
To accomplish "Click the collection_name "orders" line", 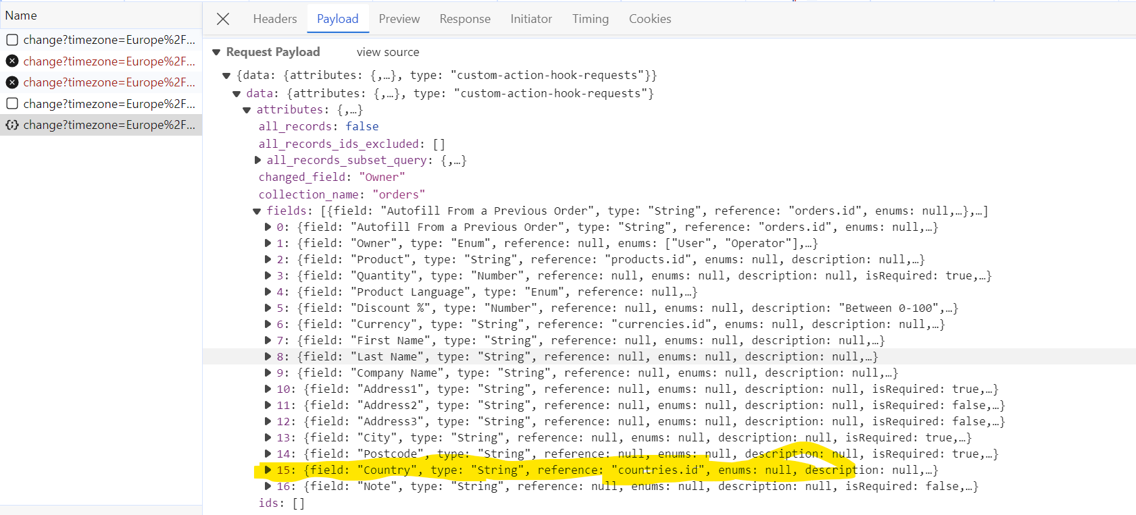I will [x=342, y=194].
